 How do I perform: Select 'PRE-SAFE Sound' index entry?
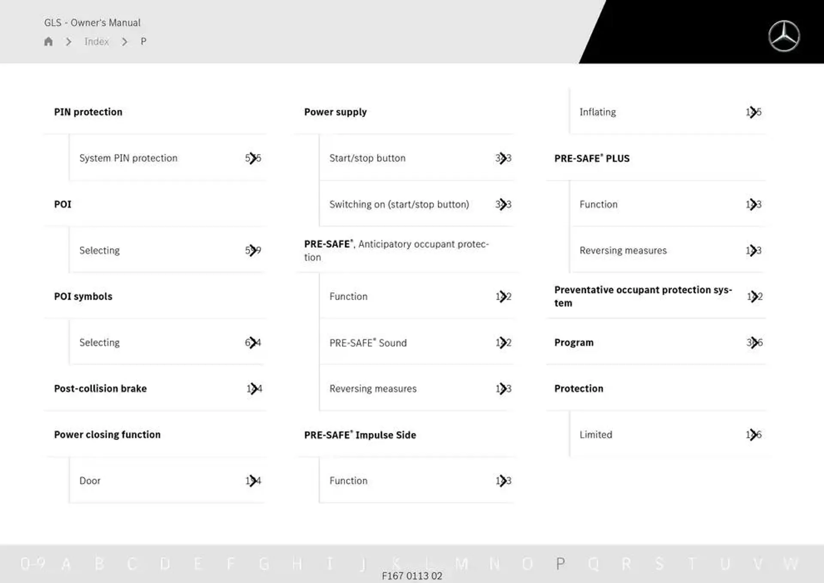pyautogui.click(x=367, y=342)
